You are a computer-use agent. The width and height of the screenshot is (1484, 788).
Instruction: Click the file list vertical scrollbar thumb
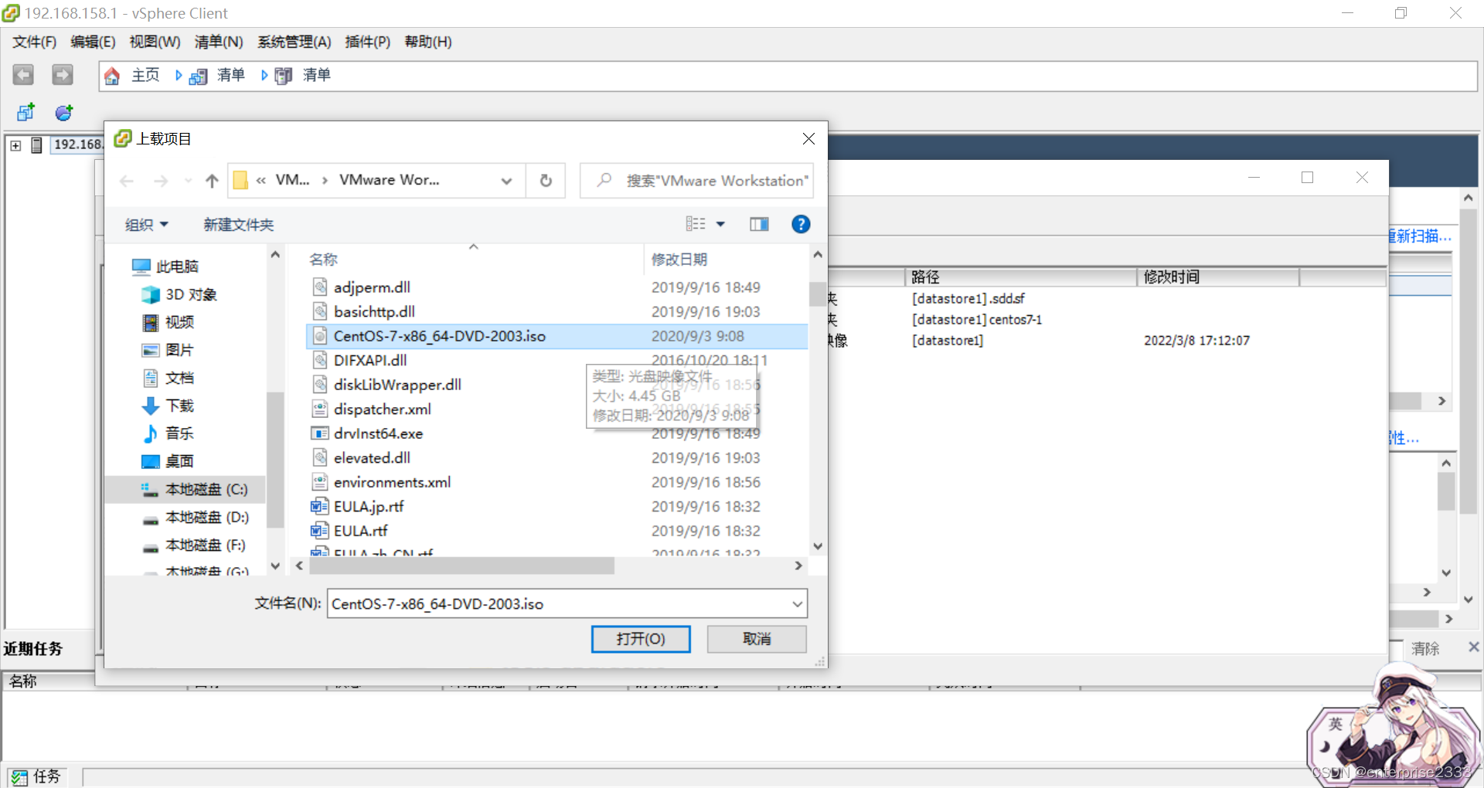click(817, 294)
